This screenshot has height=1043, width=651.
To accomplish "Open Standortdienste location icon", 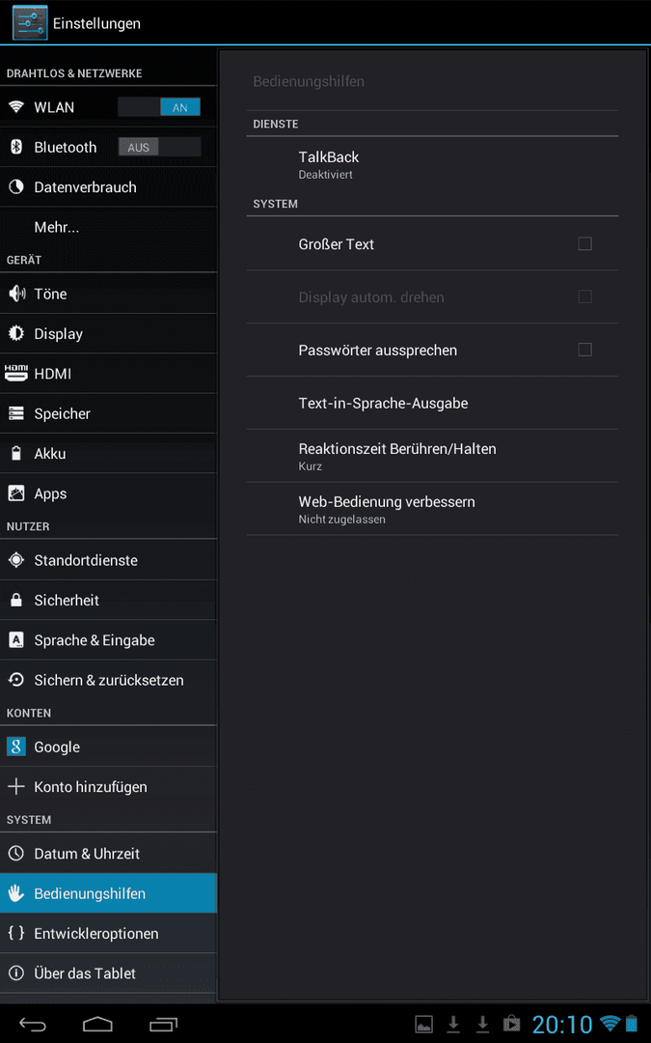I will (16, 560).
